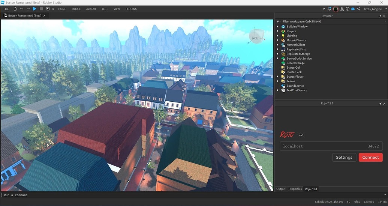
Task: Expand the MaterialService tree node
Action: click(278, 40)
